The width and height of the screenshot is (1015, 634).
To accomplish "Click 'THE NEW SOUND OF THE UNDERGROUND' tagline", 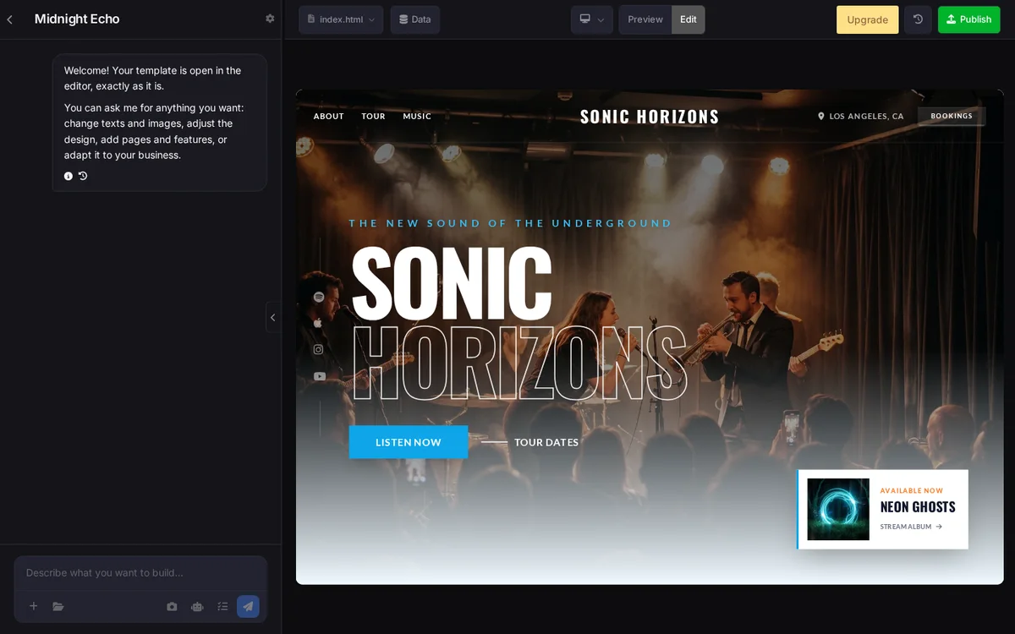I will pyautogui.click(x=511, y=223).
